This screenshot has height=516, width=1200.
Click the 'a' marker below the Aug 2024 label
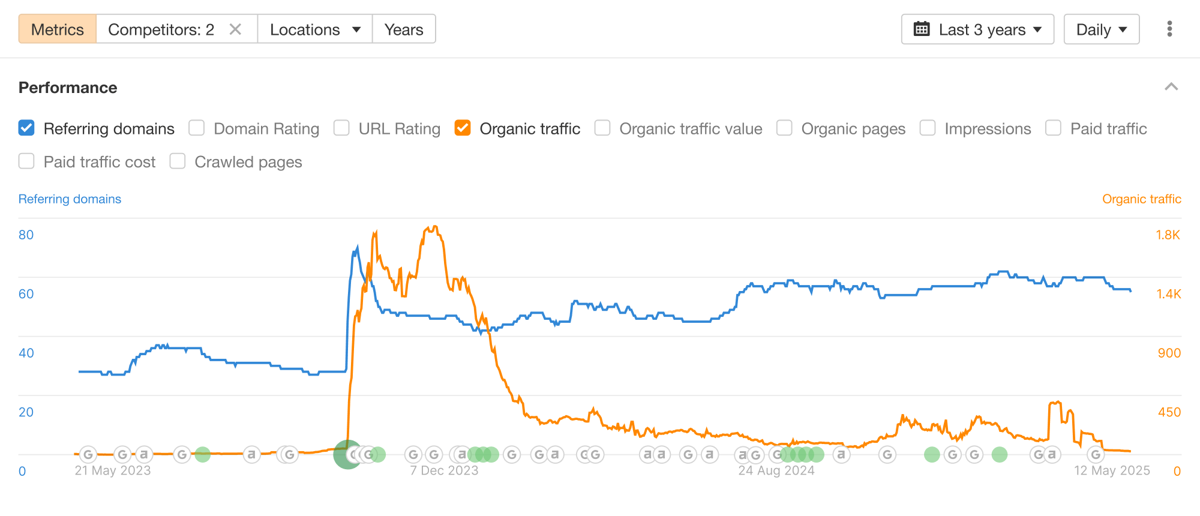pyautogui.click(x=743, y=454)
